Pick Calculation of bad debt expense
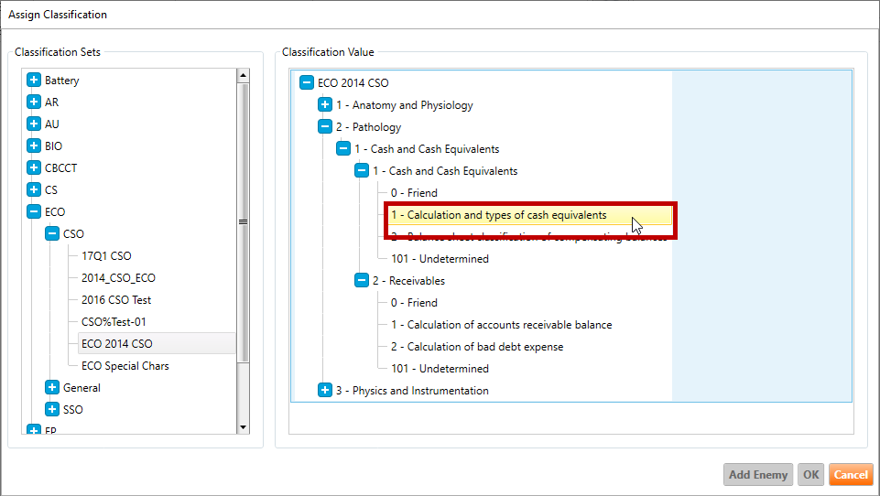The image size is (880, 496). (x=476, y=347)
